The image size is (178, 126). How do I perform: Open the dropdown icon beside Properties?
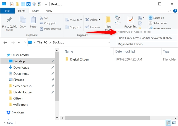[141, 18]
